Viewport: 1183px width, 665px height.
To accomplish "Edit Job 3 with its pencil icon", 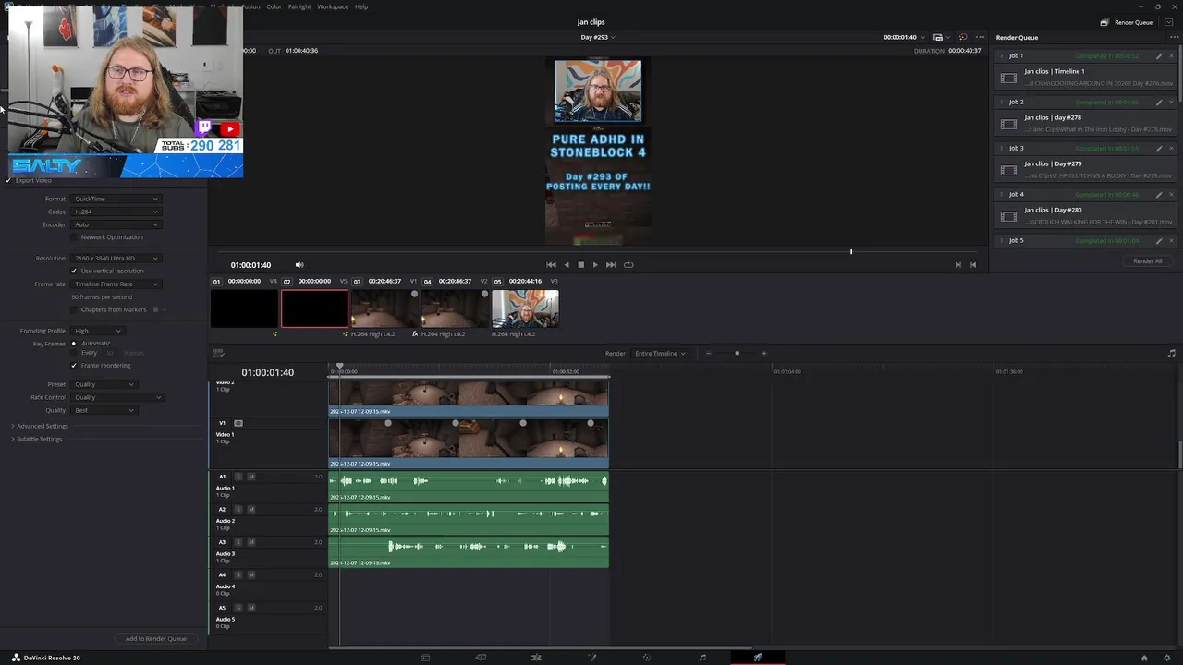I will point(1159,148).
